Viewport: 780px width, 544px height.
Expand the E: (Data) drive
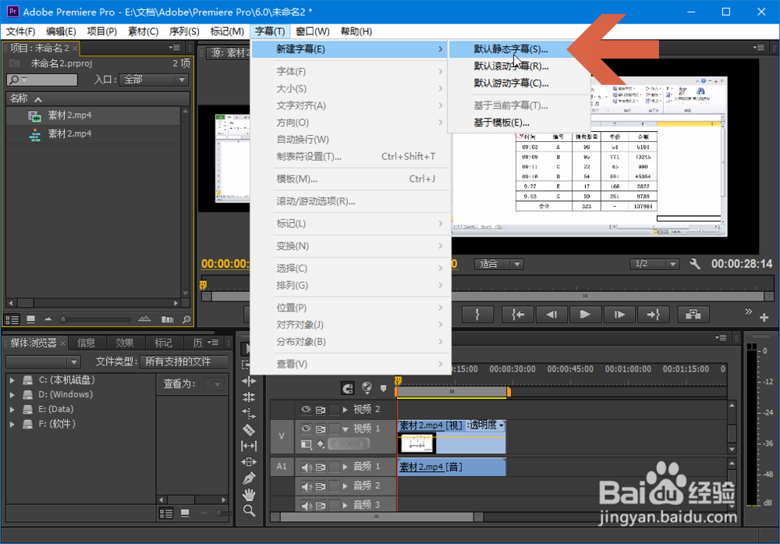coord(12,409)
